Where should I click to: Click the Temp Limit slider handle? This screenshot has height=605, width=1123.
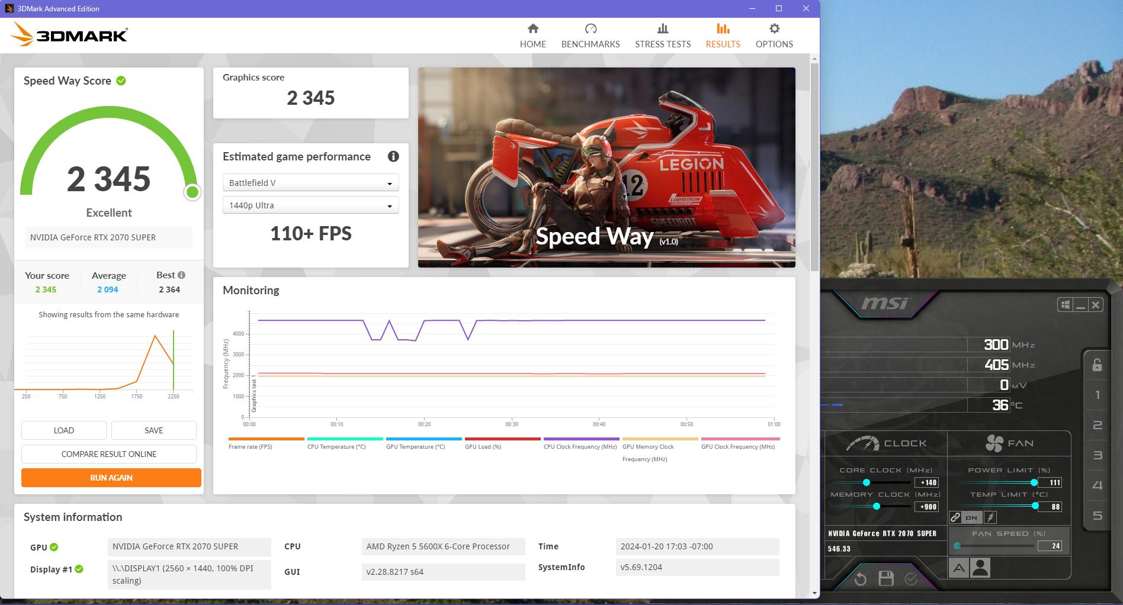coord(1035,506)
